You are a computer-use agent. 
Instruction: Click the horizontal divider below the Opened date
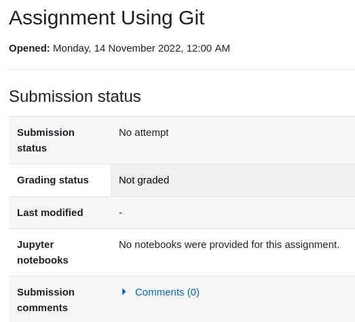[182, 69]
